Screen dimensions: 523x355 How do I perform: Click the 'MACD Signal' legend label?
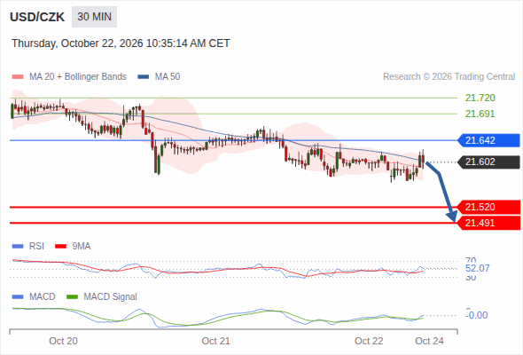[x=111, y=297]
